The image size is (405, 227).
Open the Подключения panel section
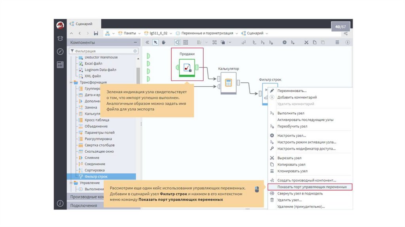click(x=84, y=205)
